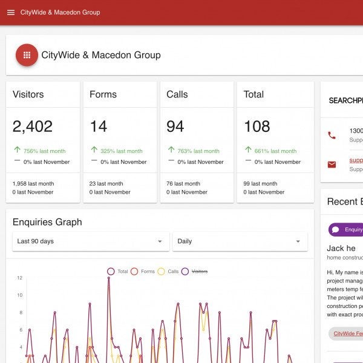Click 23 last month text

[106, 183]
